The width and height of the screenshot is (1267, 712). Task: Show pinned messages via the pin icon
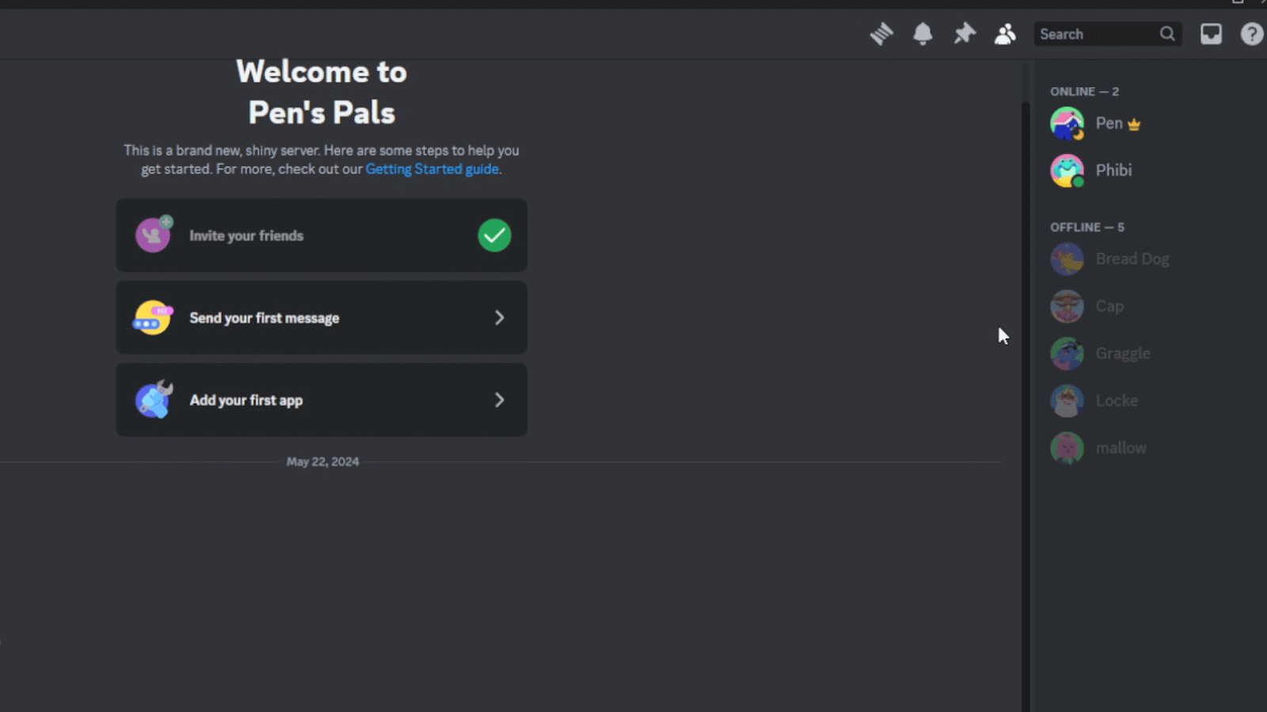[964, 34]
